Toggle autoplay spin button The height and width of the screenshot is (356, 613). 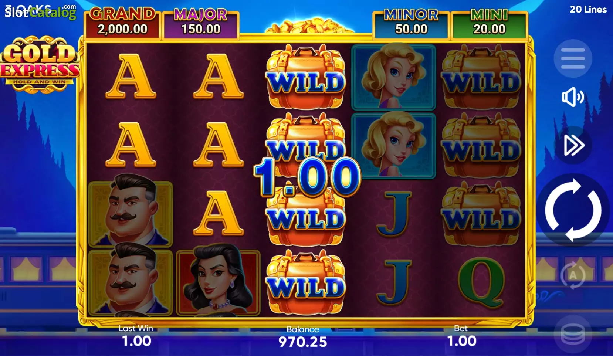click(573, 275)
